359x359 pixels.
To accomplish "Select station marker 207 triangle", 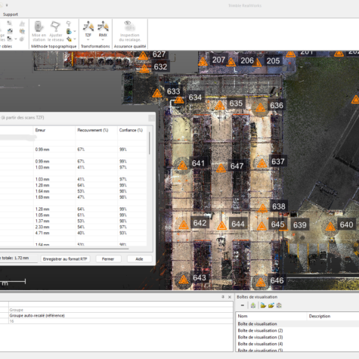I will (x=203, y=62).
